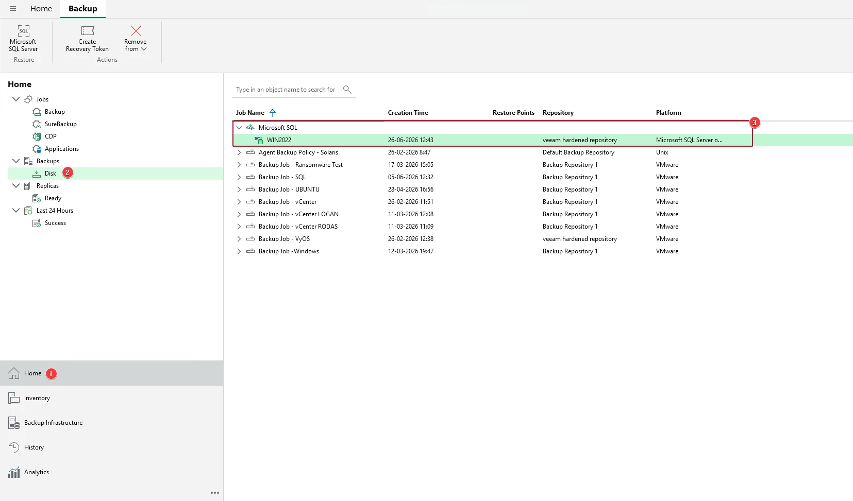Click the Create Recovery Token icon
This screenshot has width=853, height=501.
point(88,31)
